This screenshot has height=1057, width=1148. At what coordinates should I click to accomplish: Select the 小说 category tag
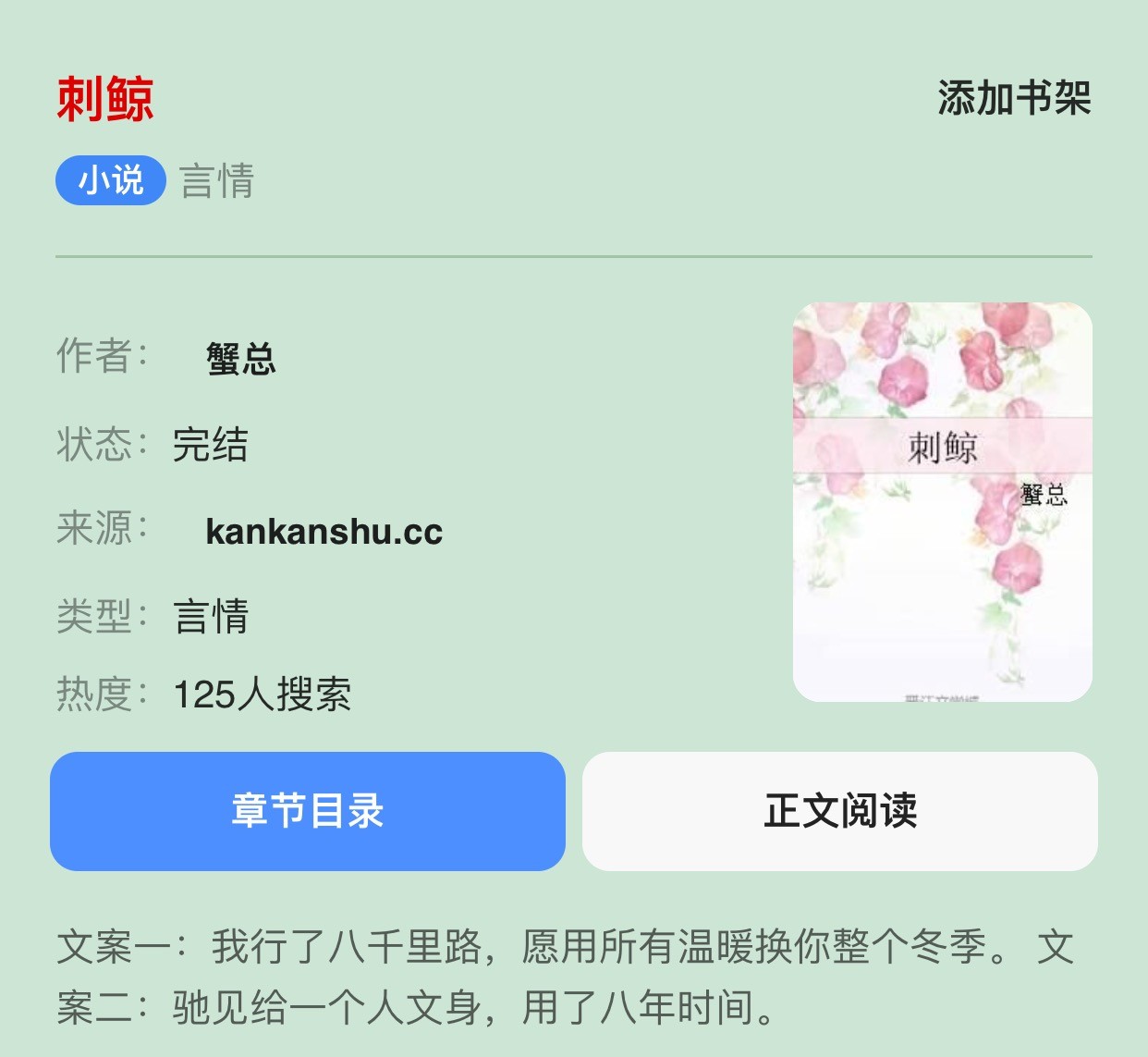111,180
